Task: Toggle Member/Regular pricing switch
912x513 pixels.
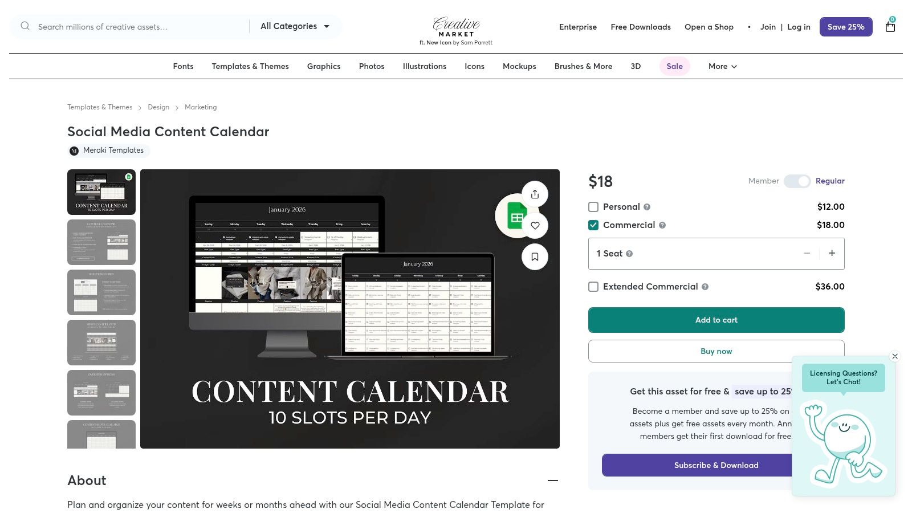Action: tap(797, 181)
